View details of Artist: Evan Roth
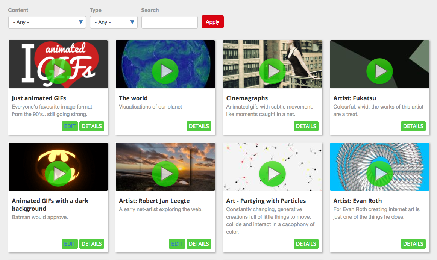This screenshot has height=260, width=437. [413, 243]
